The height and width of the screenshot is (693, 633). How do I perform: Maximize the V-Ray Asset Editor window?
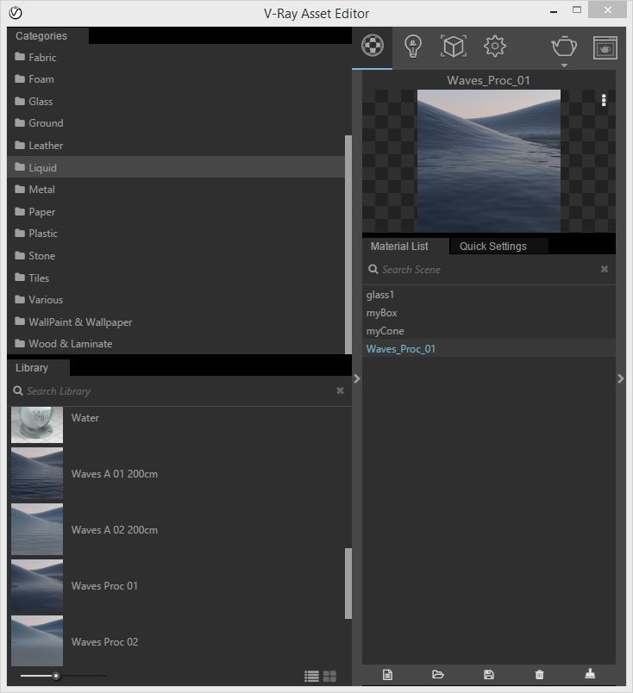[577, 9]
